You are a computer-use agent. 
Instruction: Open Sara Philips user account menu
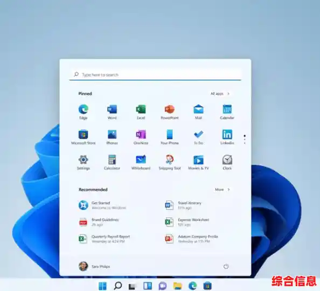pyautogui.click(x=94, y=266)
